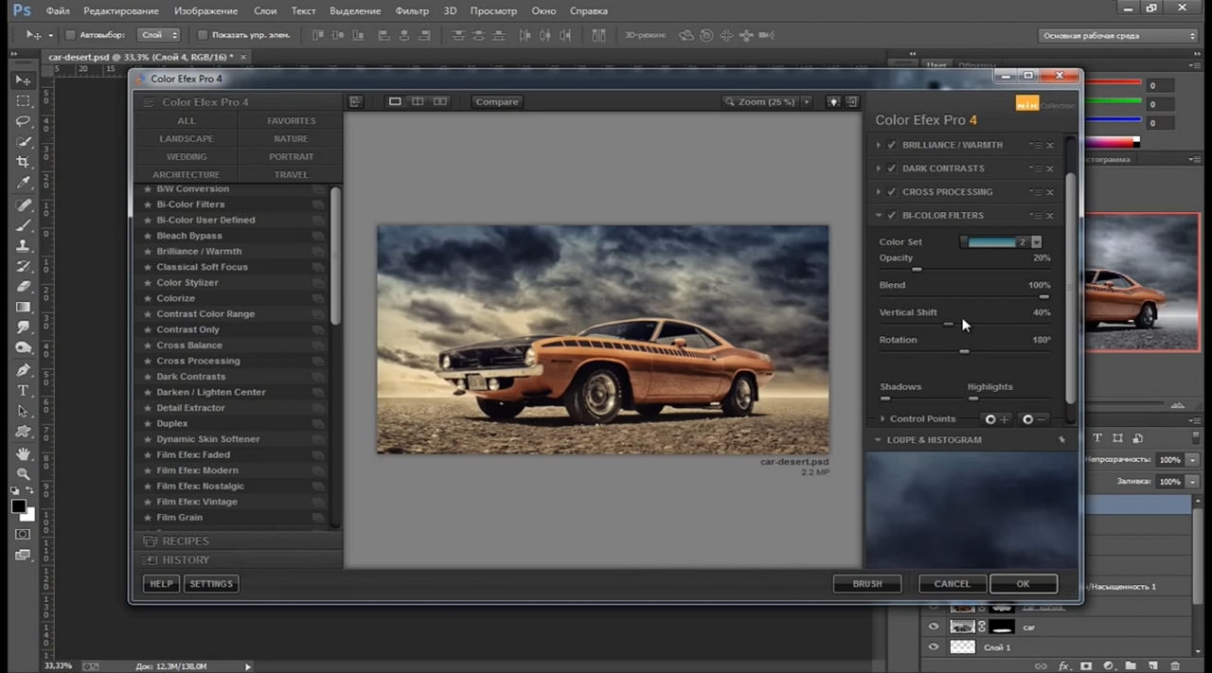Select the Lasso tool
The image size is (1212, 673).
[x=24, y=121]
